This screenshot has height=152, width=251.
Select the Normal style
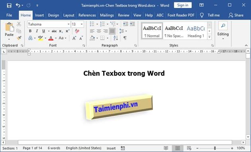coord(152,31)
